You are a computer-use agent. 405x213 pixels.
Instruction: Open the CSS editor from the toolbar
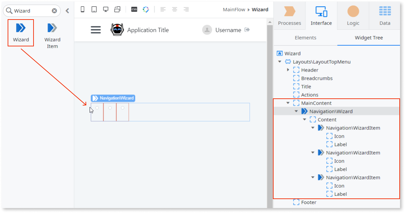pos(135,9)
